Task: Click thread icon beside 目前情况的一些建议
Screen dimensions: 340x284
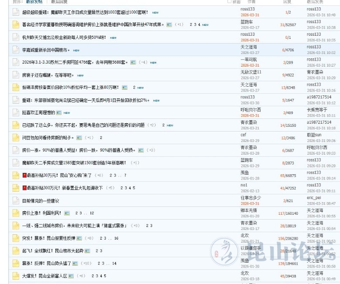Action: coord(16,201)
